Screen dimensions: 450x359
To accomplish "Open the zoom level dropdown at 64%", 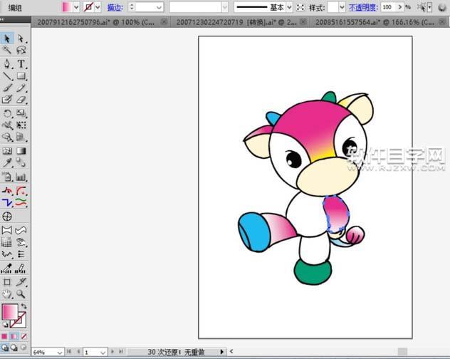I will (59, 352).
